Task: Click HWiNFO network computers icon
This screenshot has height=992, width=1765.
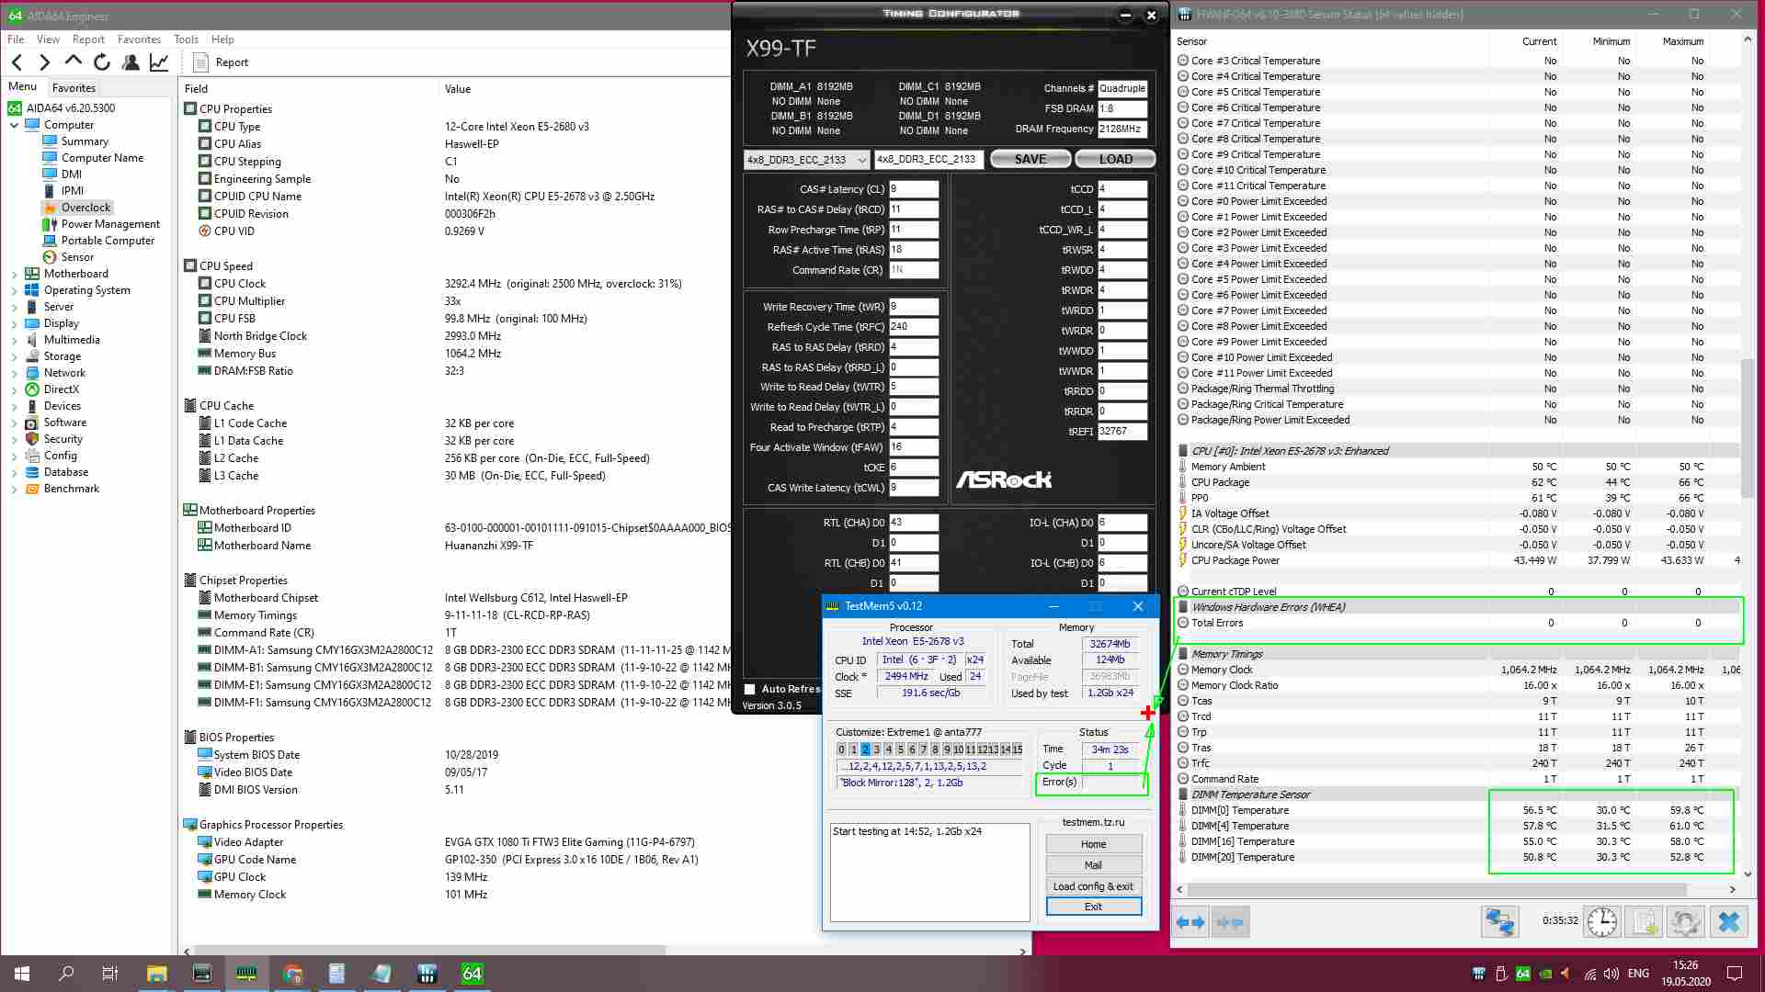Action: (1499, 921)
